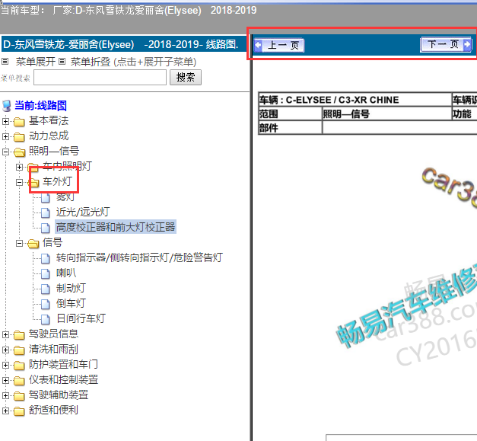
Task: Expand the 车内照明灯 subfolder
Action: (19, 167)
